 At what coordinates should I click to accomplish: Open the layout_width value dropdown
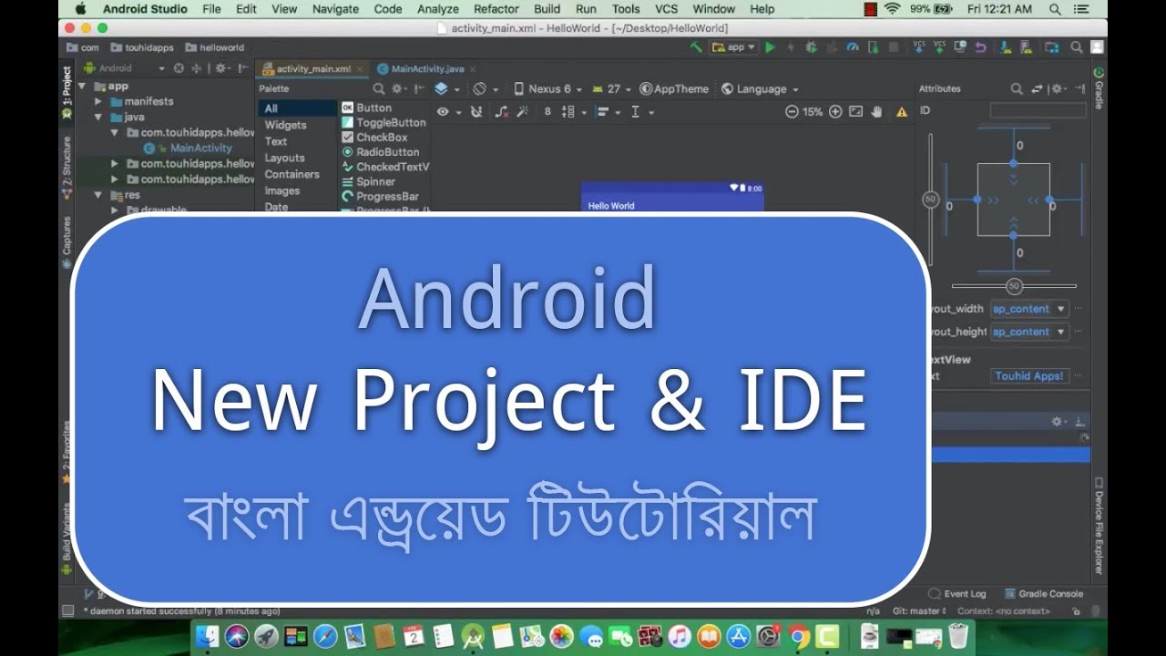point(1029,309)
